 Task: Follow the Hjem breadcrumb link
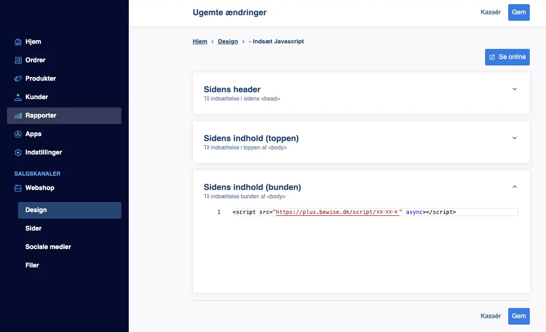200,41
